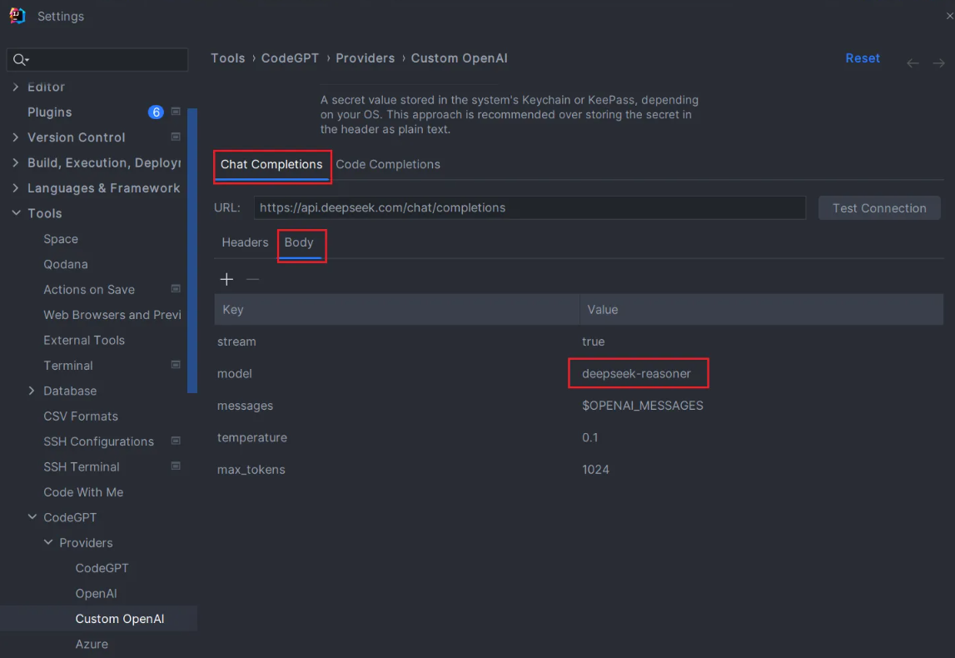This screenshot has height=658, width=955.
Task: Select Qodana under Tools
Action: pyautogui.click(x=66, y=264)
